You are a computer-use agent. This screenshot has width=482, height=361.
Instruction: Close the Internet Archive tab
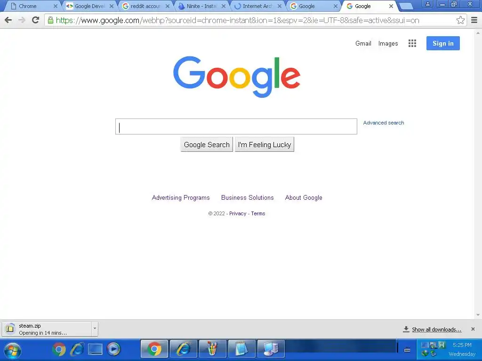pos(280,6)
